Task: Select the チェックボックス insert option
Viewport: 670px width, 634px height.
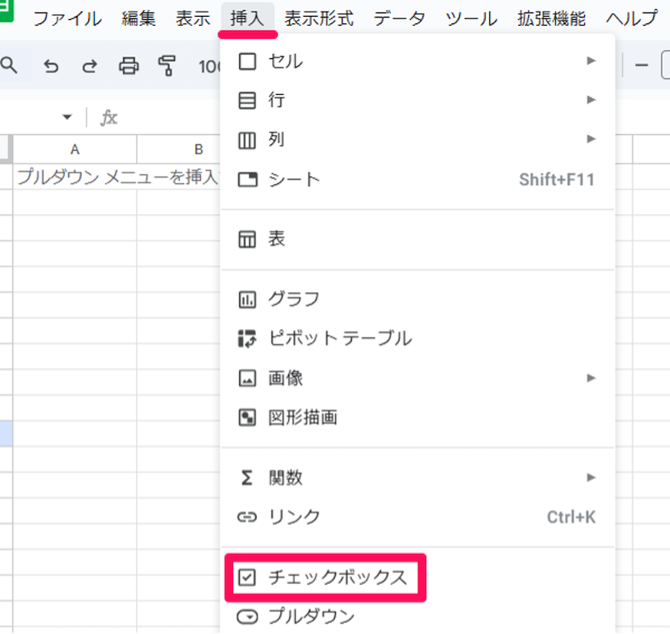Action: [327, 577]
